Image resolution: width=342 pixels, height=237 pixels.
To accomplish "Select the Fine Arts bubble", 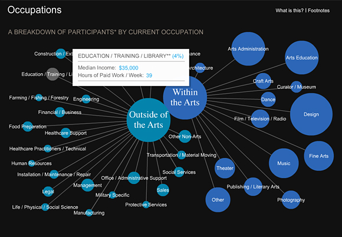I will [x=318, y=156].
